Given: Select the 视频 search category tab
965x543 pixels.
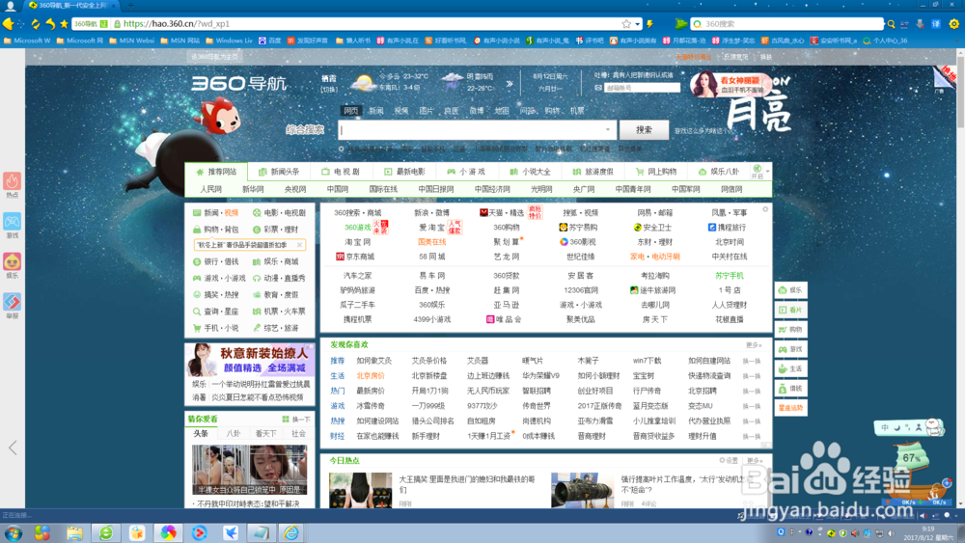Looking at the screenshot, I should 401,111.
